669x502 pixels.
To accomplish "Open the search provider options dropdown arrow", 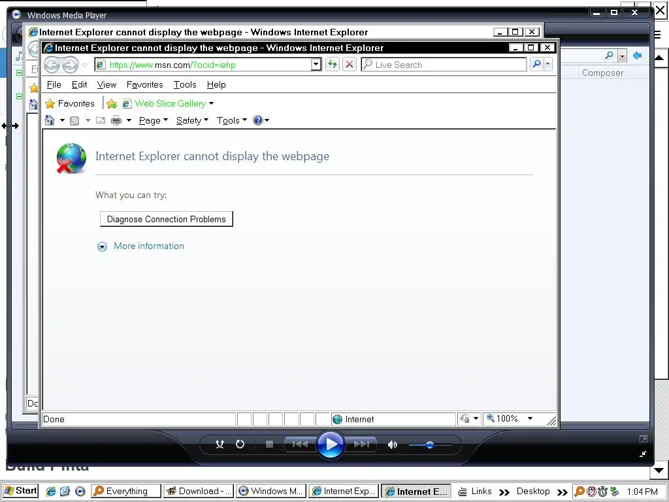I will [548, 65].
